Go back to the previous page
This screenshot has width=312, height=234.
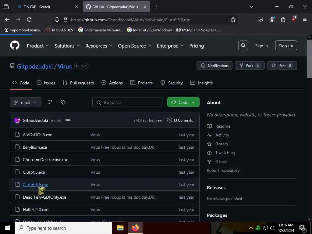tap(7, 19)
